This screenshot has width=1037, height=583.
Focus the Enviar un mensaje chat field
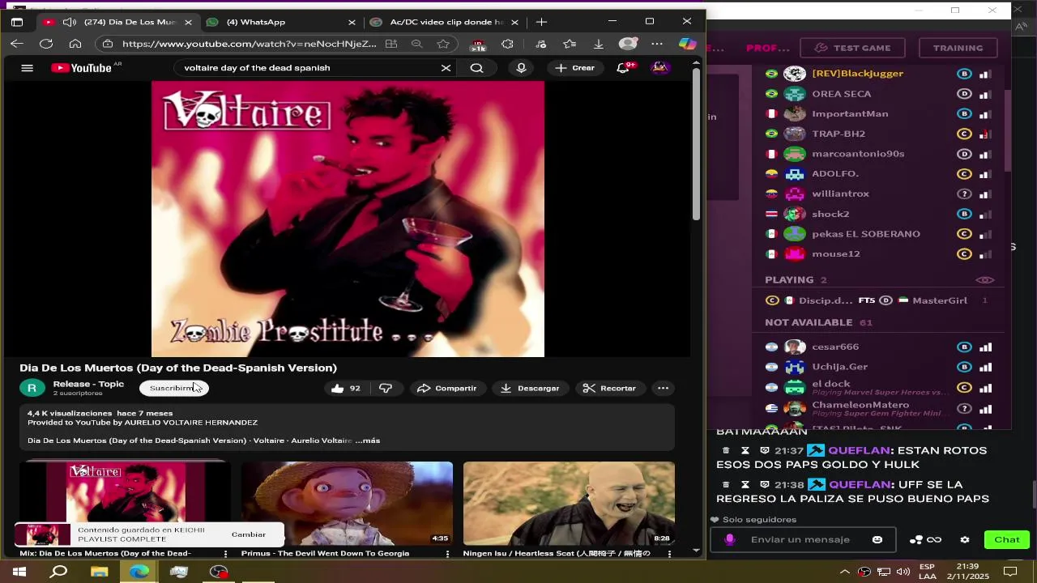803,540
